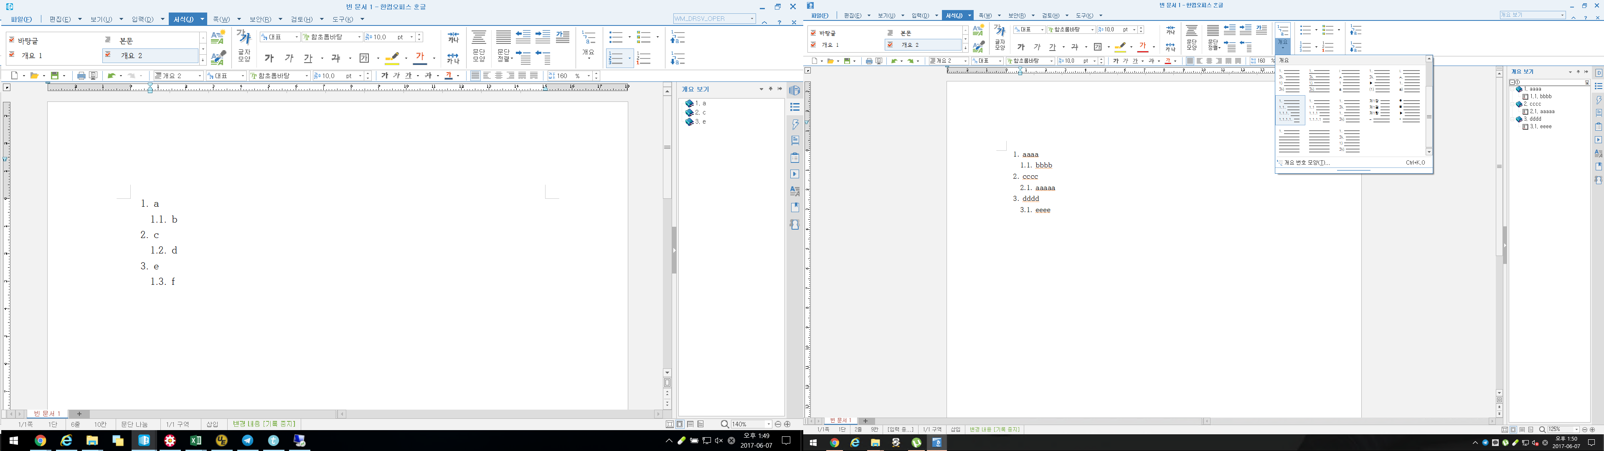
Task: Open the 파일(F) menu in left window
Action: click(x=21, y=19)
